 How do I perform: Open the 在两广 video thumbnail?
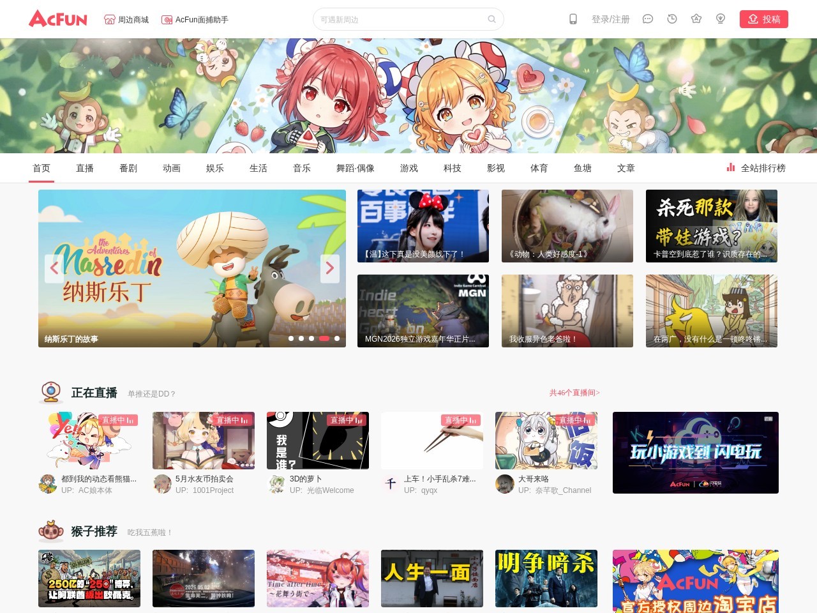pyautogui.click(x=712, y=311)
